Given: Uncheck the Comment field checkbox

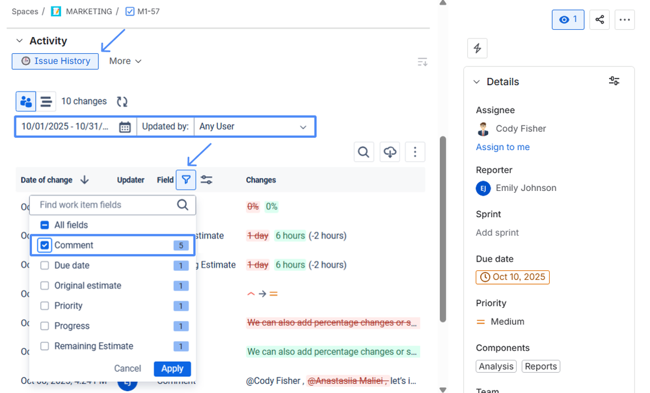Looking at the screenshot, I should tap(45, 246).
